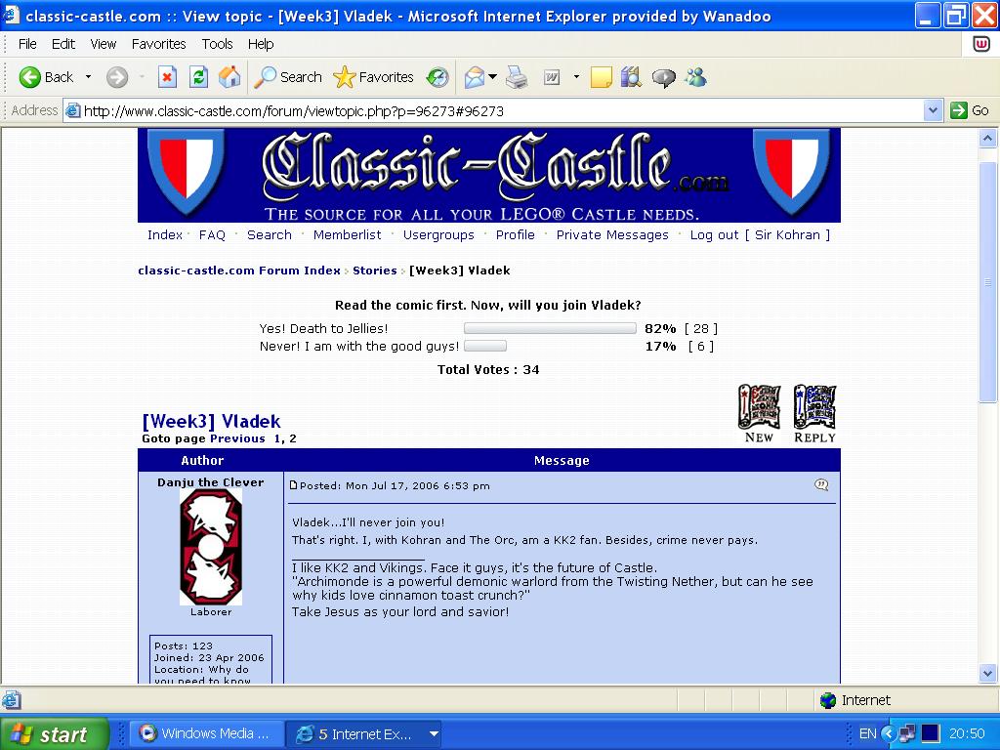
Task: Open the Help menu
Action: click(x=260, y=44)
